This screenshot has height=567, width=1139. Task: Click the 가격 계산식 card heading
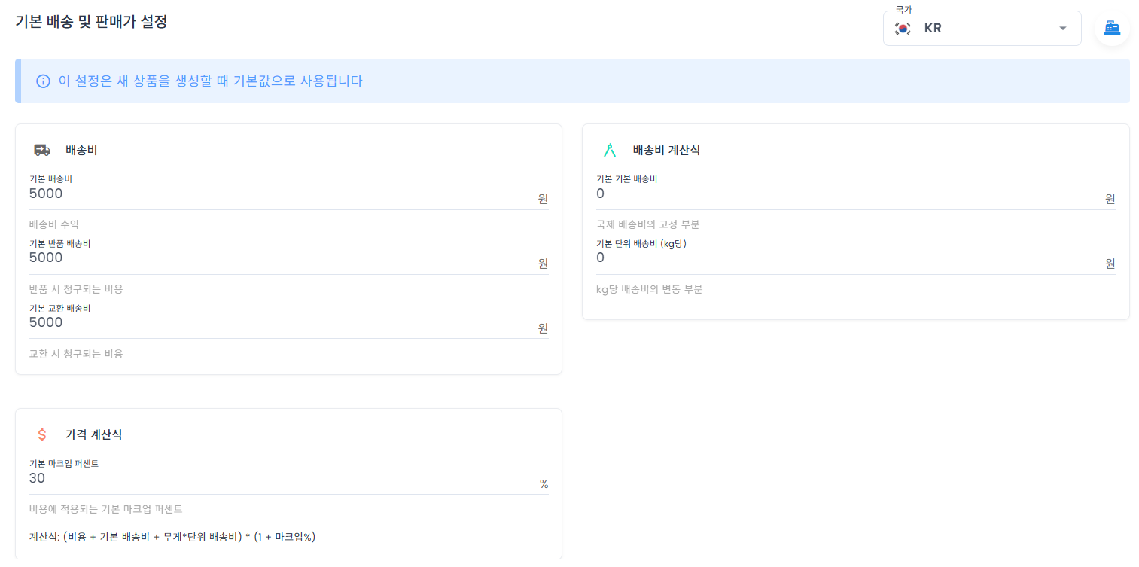[93, 434]
